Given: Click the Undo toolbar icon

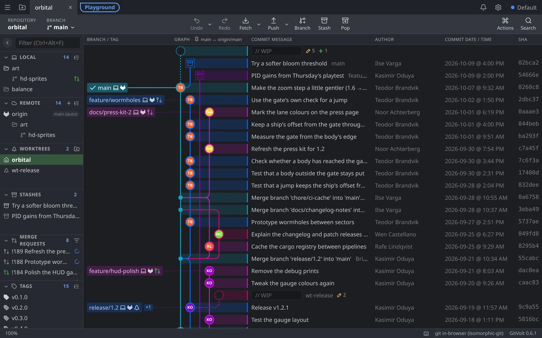Looking at the screenshot, I should pyautogui.click(x=197, y=20).
